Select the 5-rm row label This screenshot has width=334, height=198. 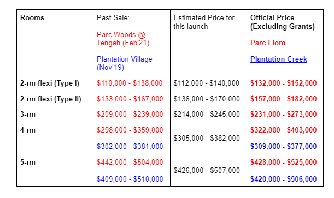28,163
